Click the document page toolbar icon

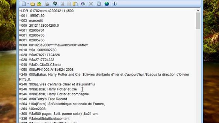(99, 4)
